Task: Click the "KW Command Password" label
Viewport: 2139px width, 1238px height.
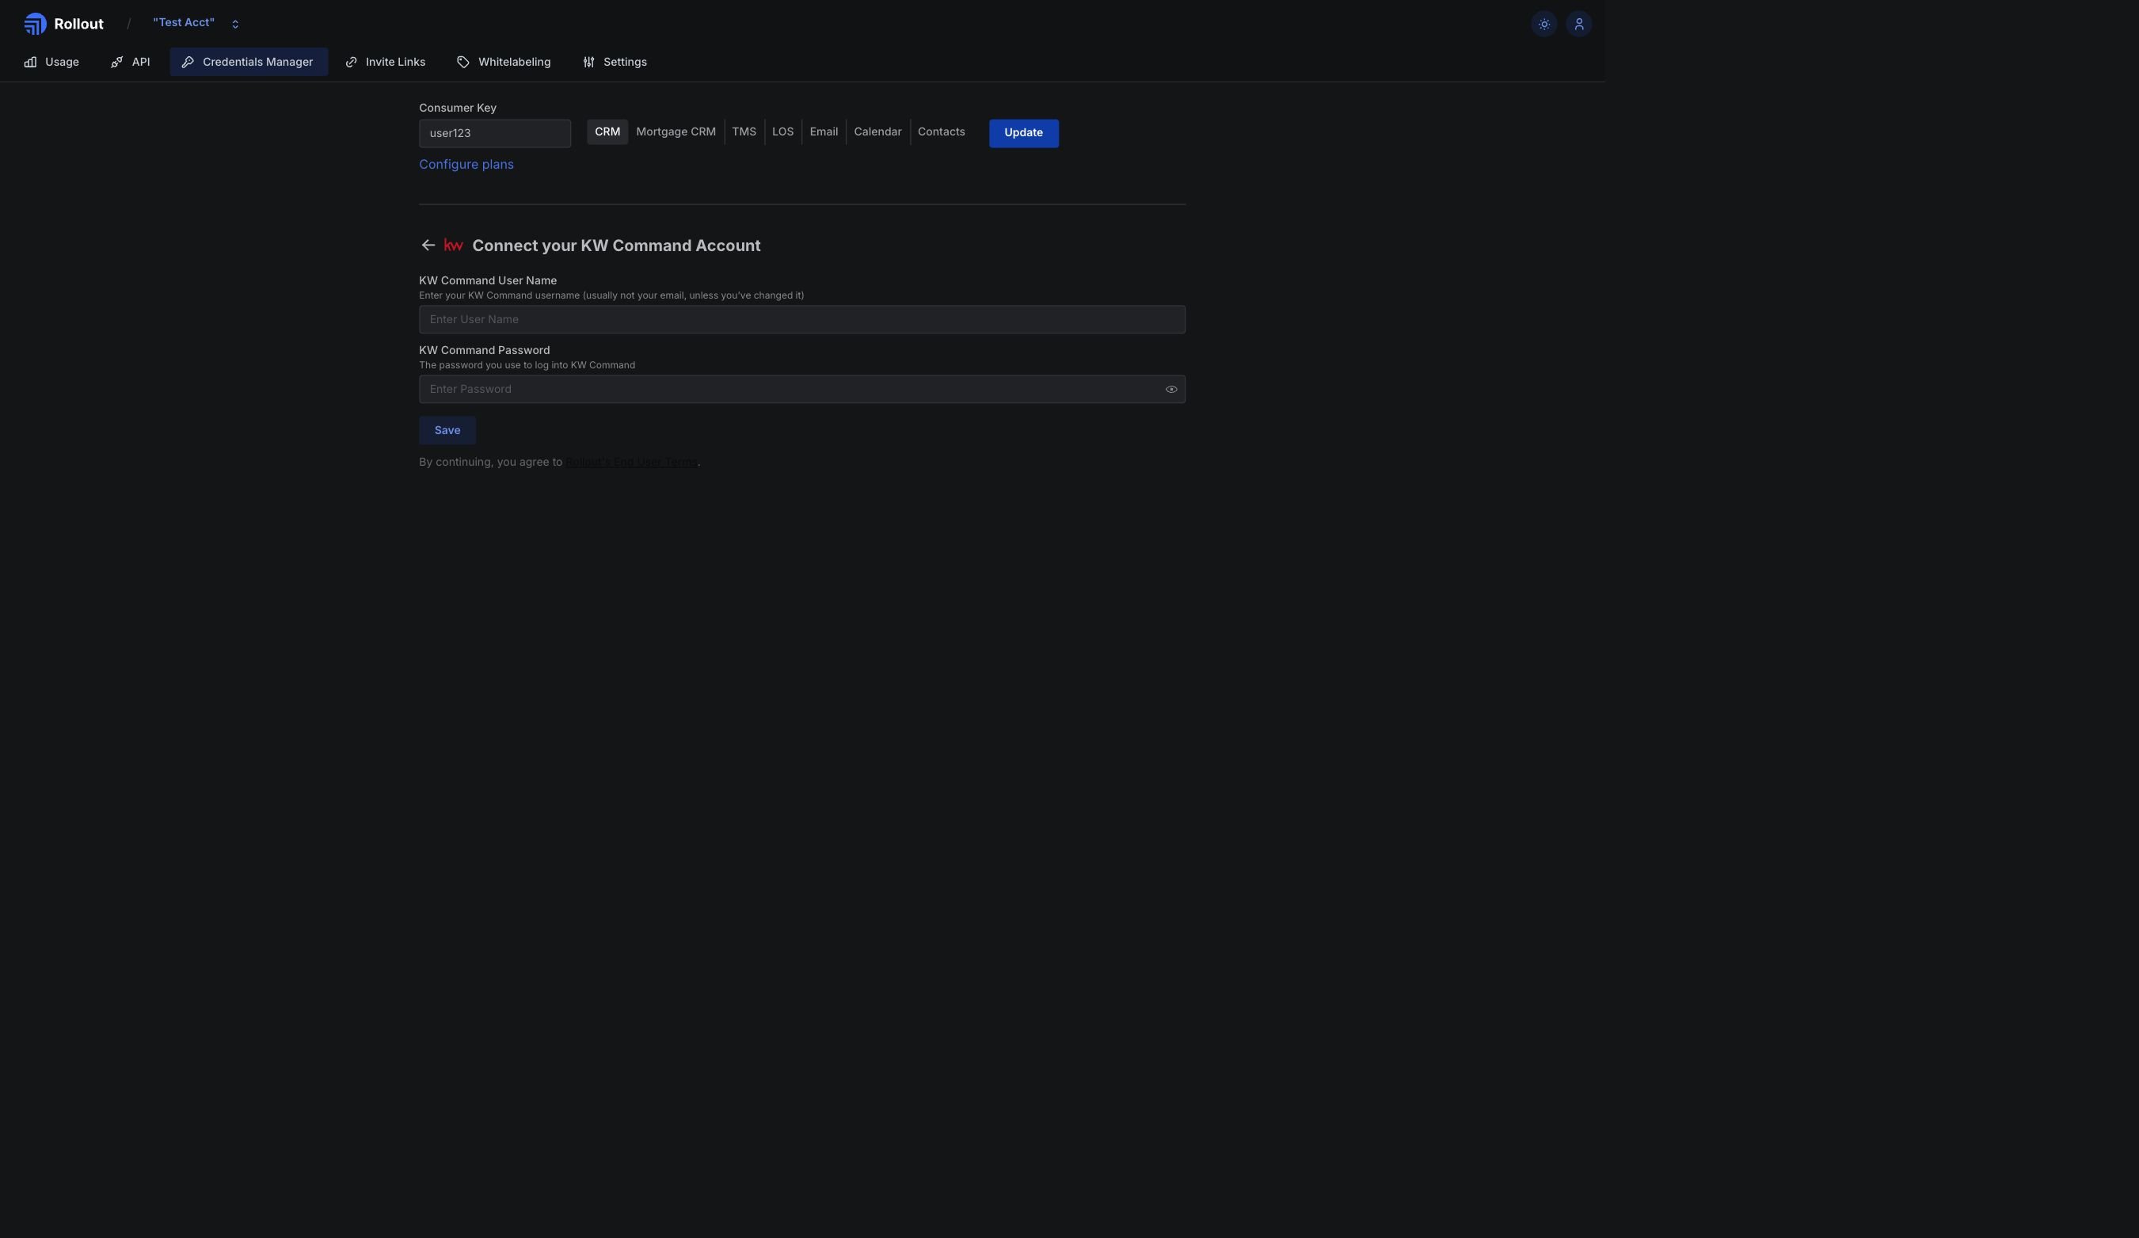Action: coord(485,351)
